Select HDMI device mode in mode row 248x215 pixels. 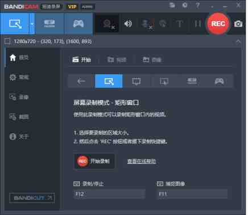click(x=192, y=81)
